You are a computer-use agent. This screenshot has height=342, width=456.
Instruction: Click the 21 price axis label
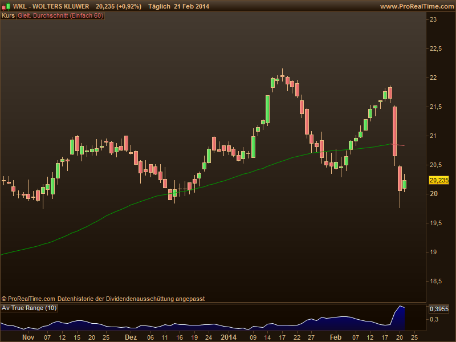click(x=433, y=136)
